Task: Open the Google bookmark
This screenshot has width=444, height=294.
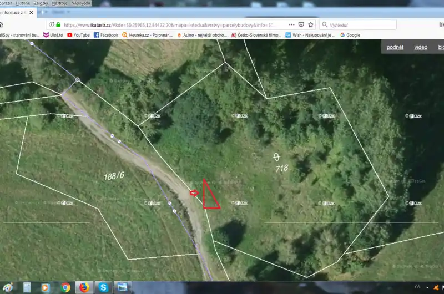Action: pyautogui.click(x=350, y=35)
